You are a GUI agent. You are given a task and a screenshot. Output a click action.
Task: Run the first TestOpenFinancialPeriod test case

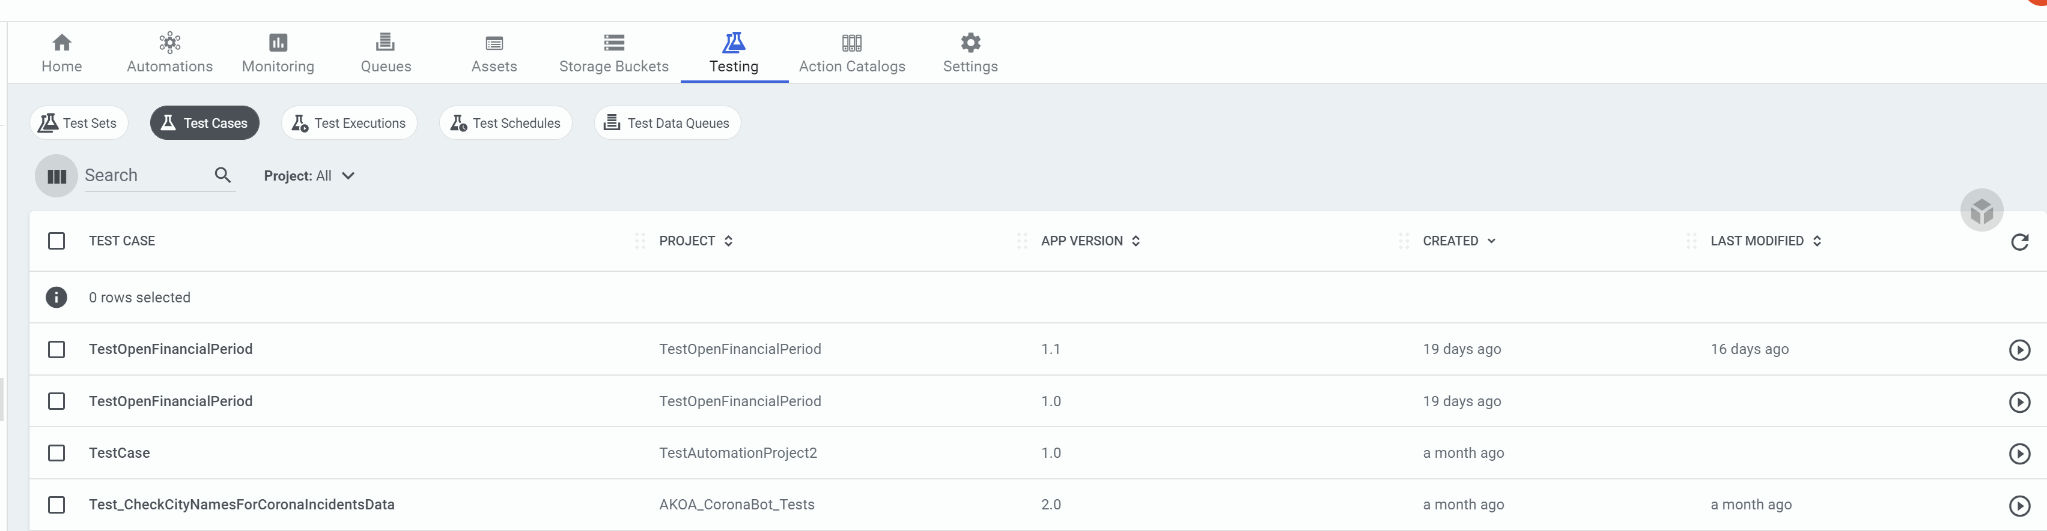[x=2019, y=350]
